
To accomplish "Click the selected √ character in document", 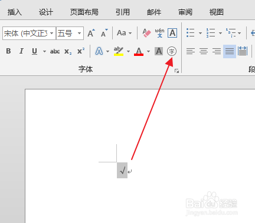I will click(122, 170).
